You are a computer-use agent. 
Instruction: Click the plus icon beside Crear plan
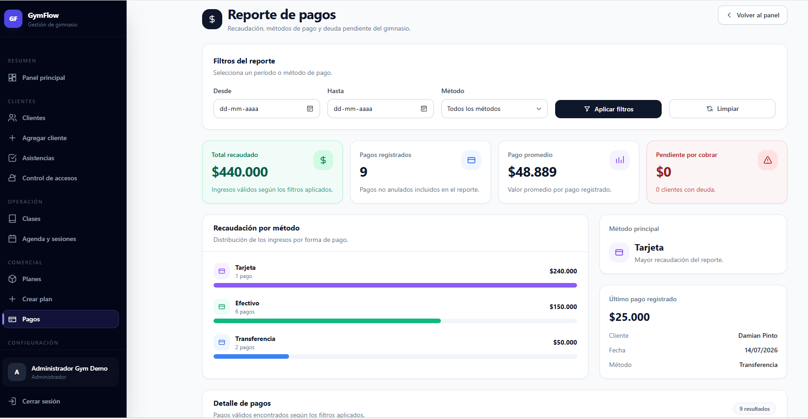point(12,299)
